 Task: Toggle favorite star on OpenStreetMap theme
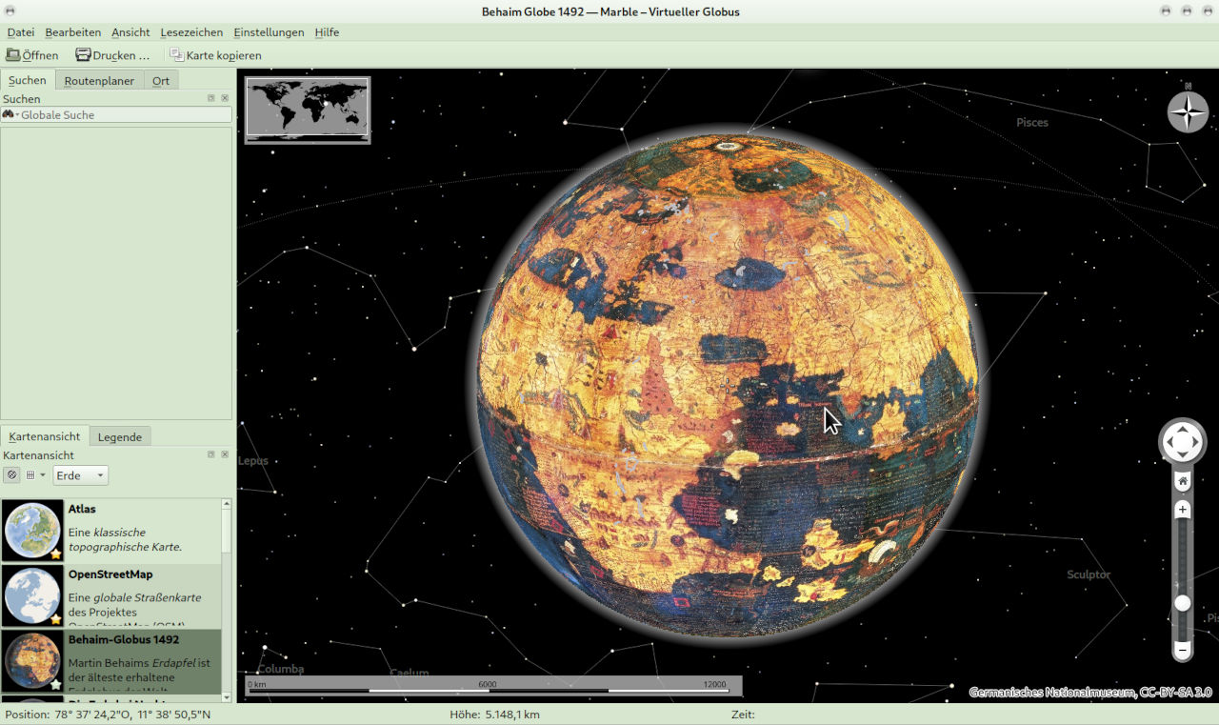[55, 618]
